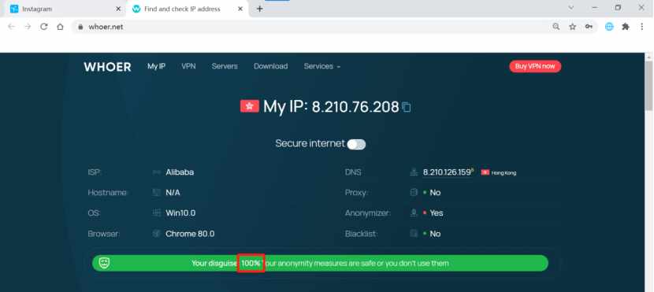Image resolution: width=654 pixels, height=292 pixels.
Task: Click the DNS server icon
Action: (x=414, y=172)
